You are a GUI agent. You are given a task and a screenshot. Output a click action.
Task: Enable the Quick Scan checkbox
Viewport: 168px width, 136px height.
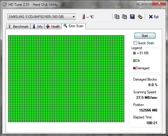pyautogui.click(x=135, y=43)
